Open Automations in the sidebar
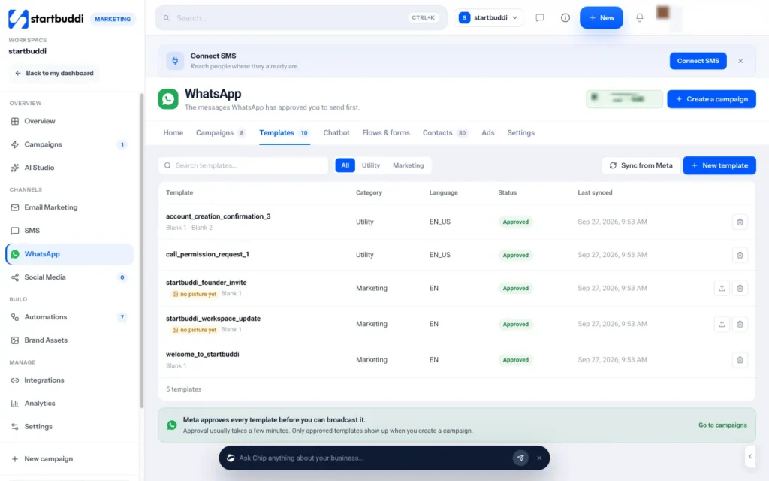Viewport: 769px width, 481px height. [69, 317]
